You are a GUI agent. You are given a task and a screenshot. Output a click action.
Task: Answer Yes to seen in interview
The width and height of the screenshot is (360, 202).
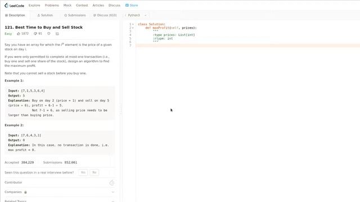coord(83,172)
